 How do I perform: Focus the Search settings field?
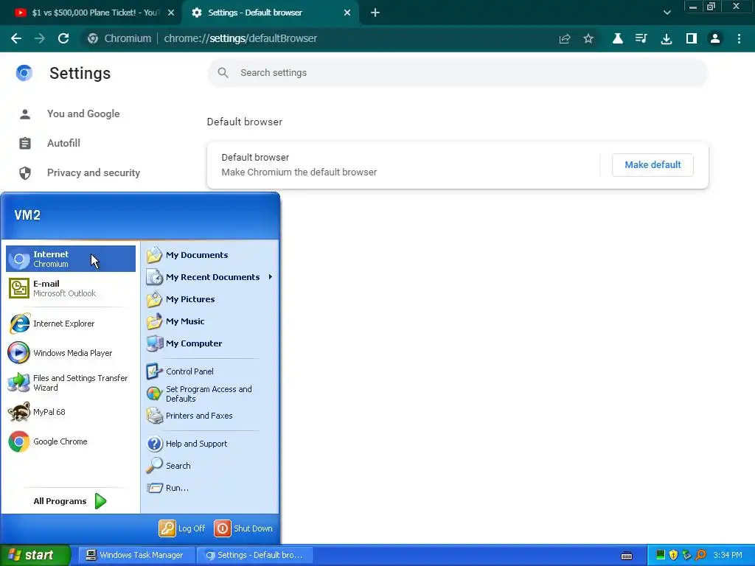pyautogui.click(x=457, y=73)
